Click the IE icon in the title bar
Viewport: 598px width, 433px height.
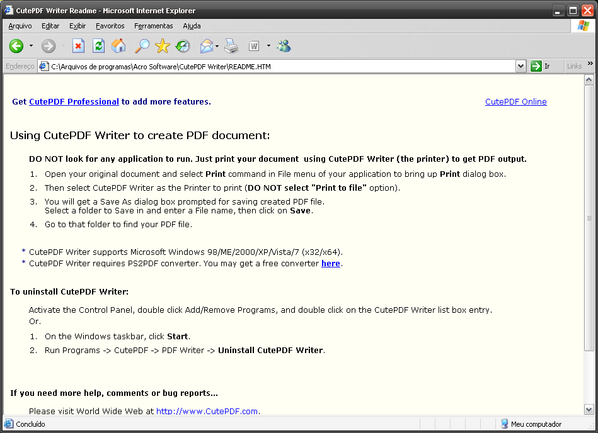tap(9, 10)
